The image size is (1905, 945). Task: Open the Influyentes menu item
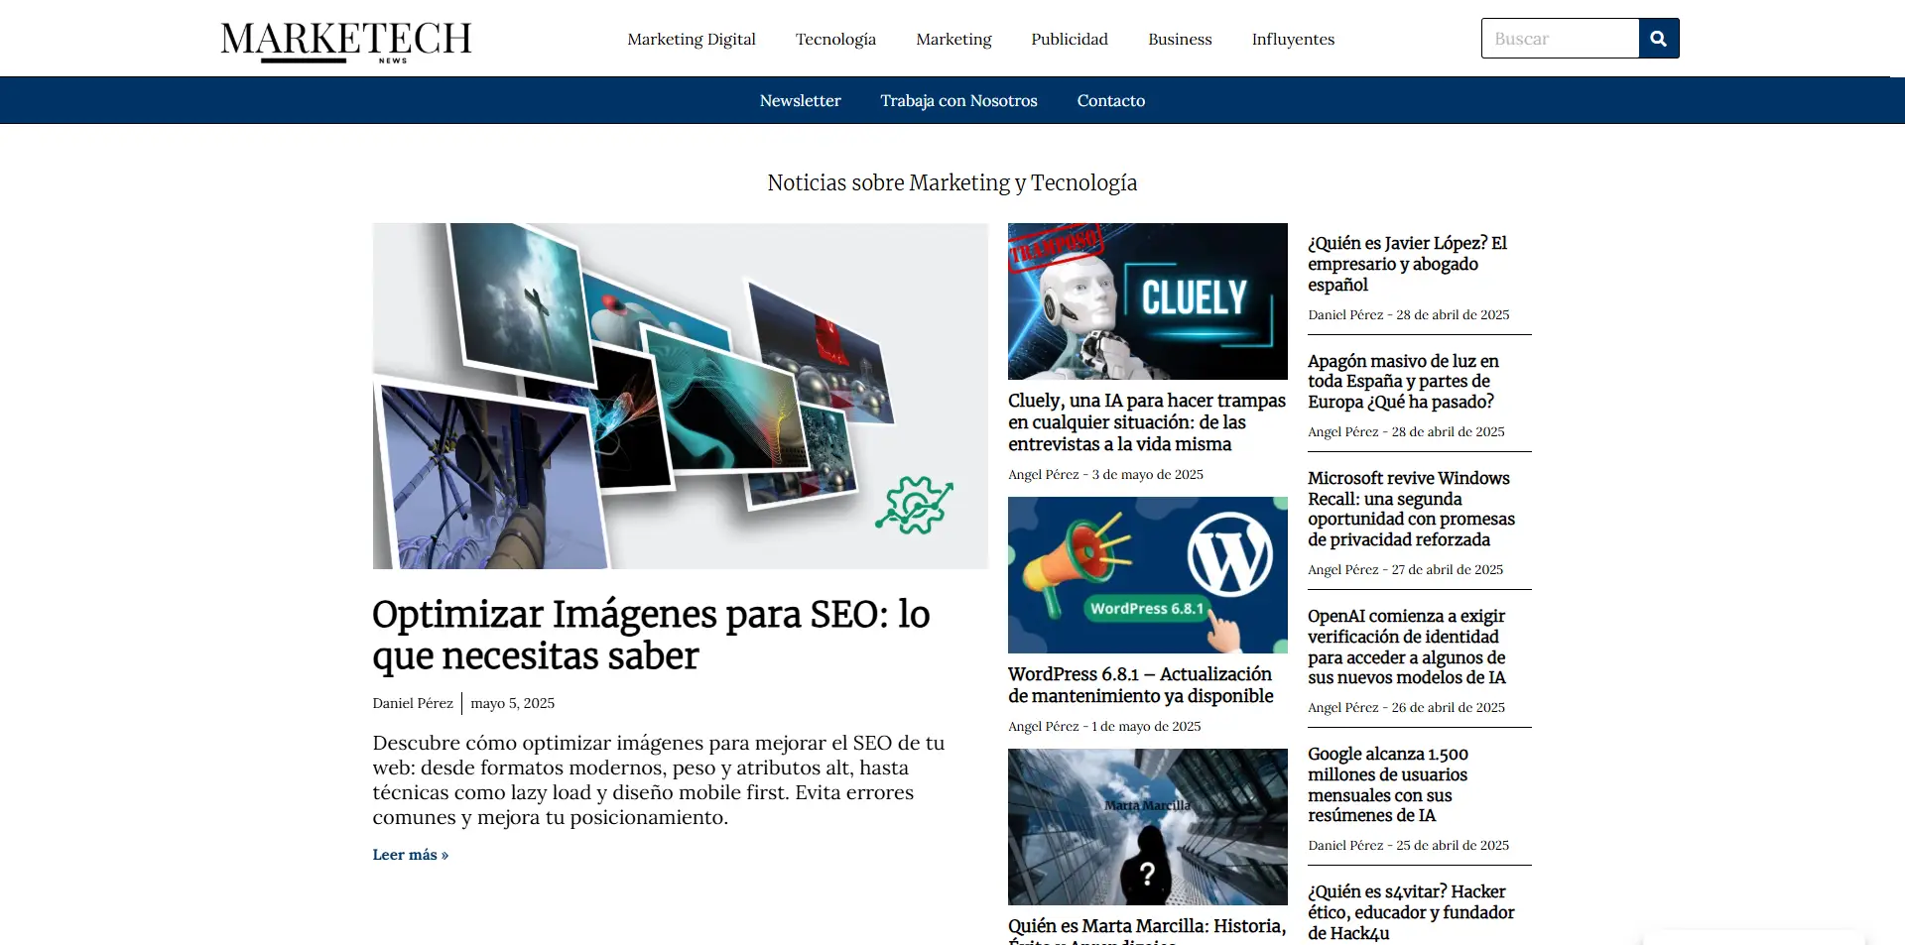pos(1293,40)
